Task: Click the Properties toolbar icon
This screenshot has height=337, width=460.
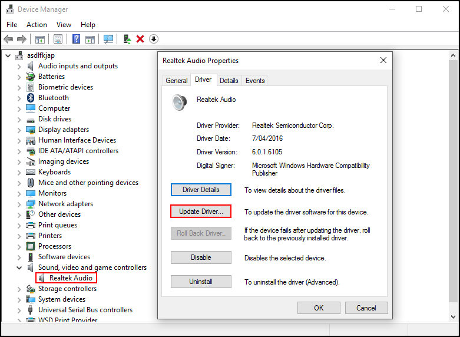Action: (x=58, y=39)
